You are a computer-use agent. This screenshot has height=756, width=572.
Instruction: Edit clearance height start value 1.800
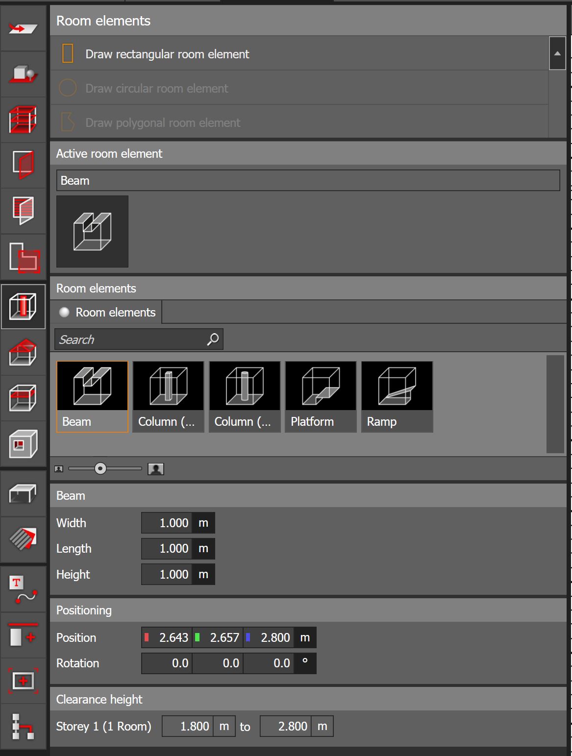coord(188,726)
